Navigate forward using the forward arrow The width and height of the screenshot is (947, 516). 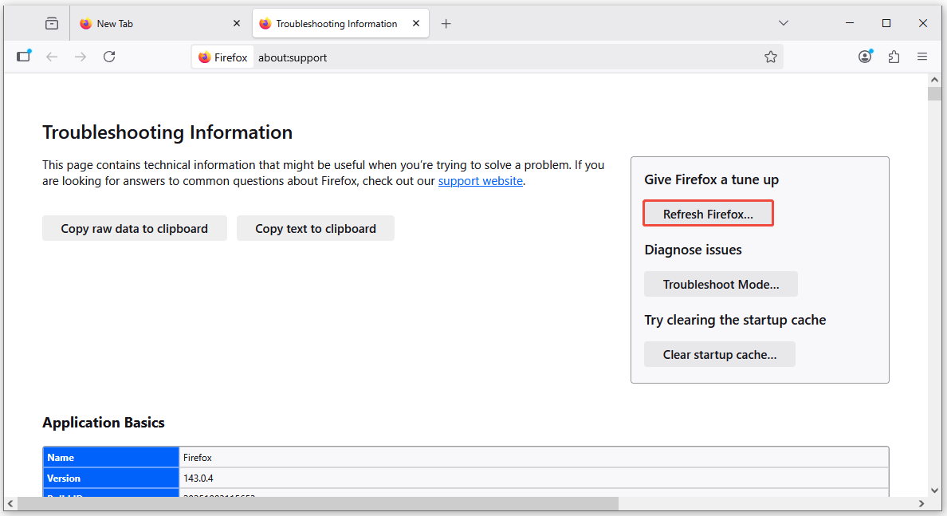click(80, 57)
